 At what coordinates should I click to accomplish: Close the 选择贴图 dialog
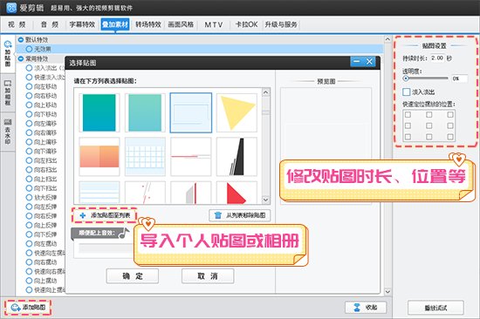pyautogui.click(x=369, y=62)
